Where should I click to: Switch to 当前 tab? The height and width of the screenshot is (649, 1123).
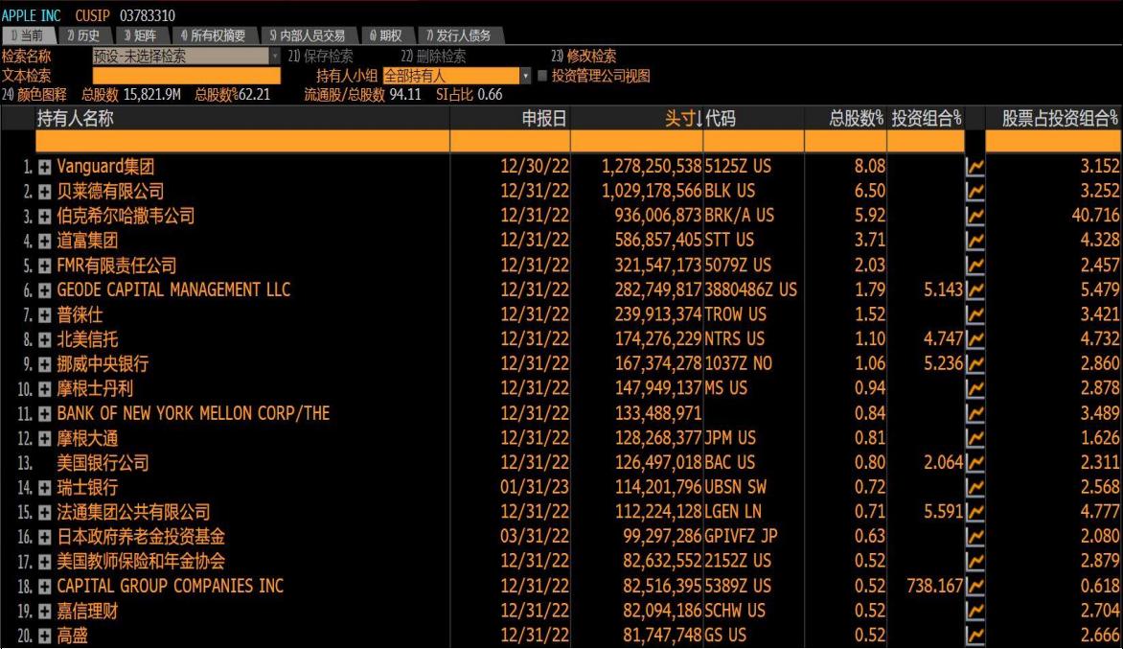point(28,35)
